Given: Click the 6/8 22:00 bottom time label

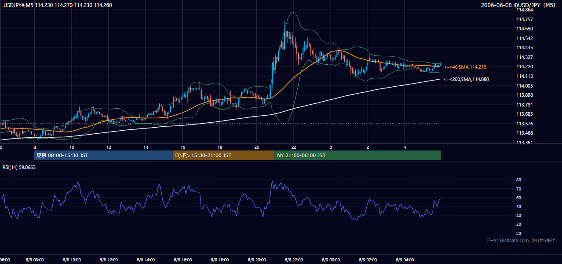Looking at the screenshot, I should (x=293, y=260).
